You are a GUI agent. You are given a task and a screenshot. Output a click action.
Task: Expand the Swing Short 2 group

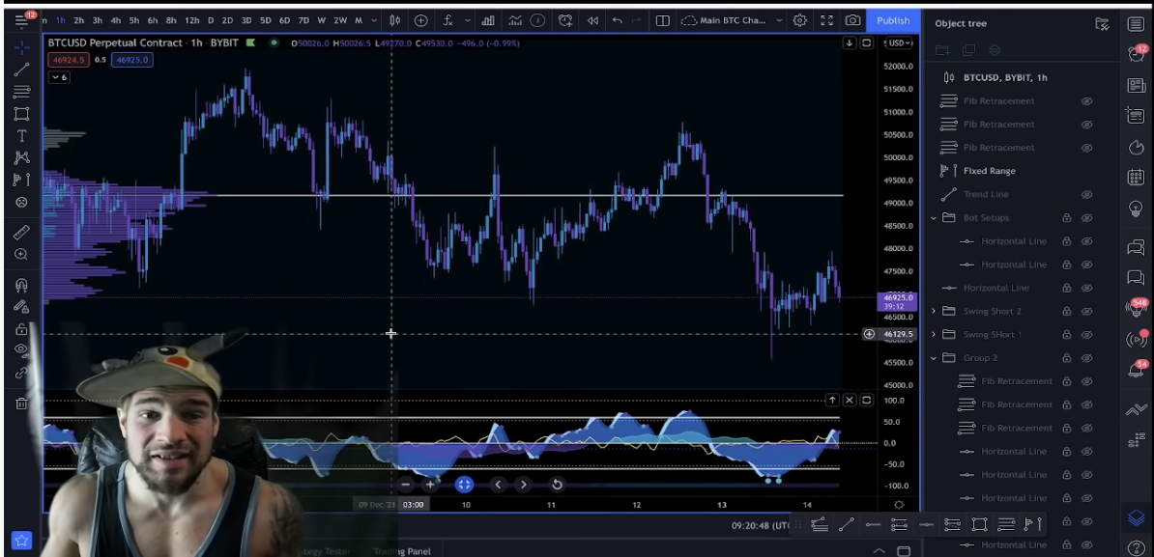933,311
